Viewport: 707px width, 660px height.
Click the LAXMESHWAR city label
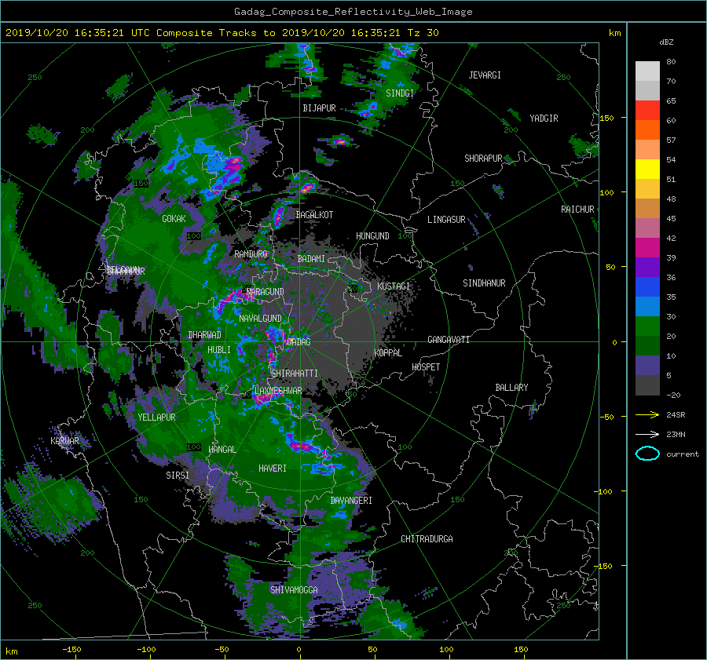coord(278,391)
